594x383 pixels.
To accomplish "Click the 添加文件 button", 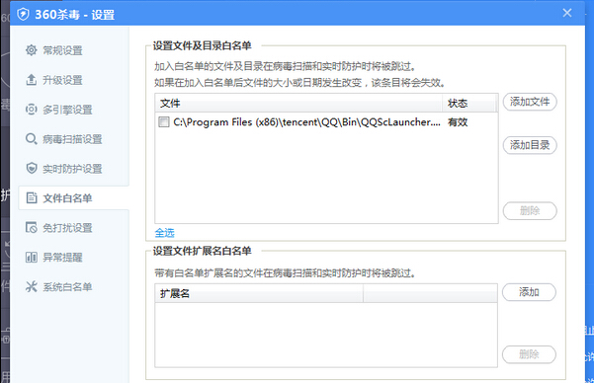I will (x=530, y=102).
